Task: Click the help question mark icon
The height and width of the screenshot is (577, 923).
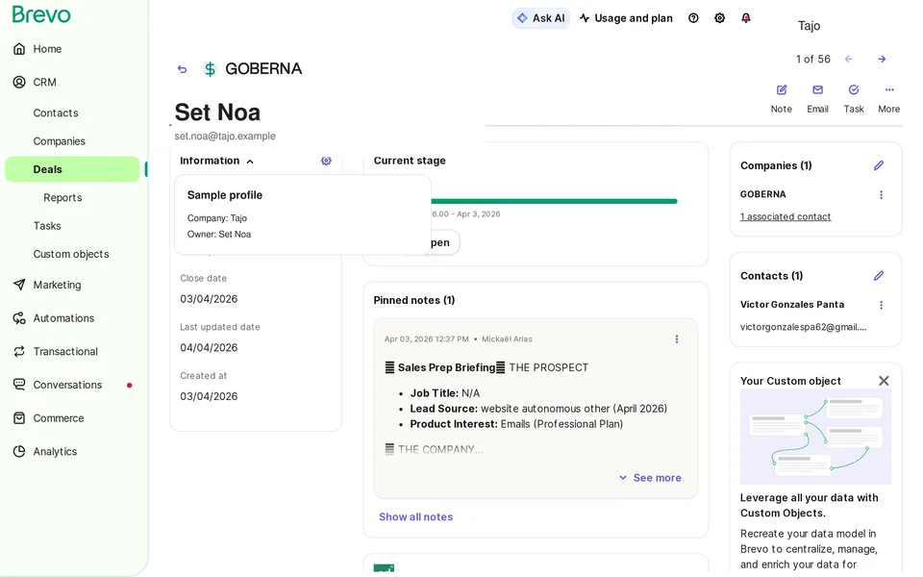Action: coord(693,18)
